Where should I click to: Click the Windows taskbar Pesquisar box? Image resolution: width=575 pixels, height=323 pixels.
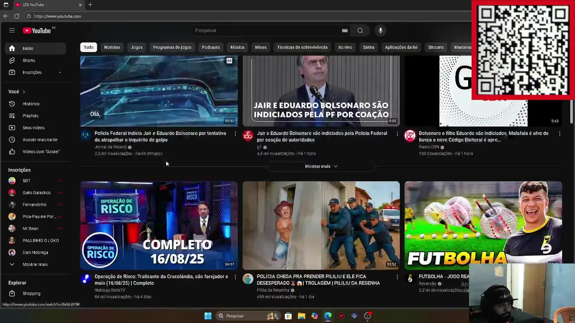(247, 316)
